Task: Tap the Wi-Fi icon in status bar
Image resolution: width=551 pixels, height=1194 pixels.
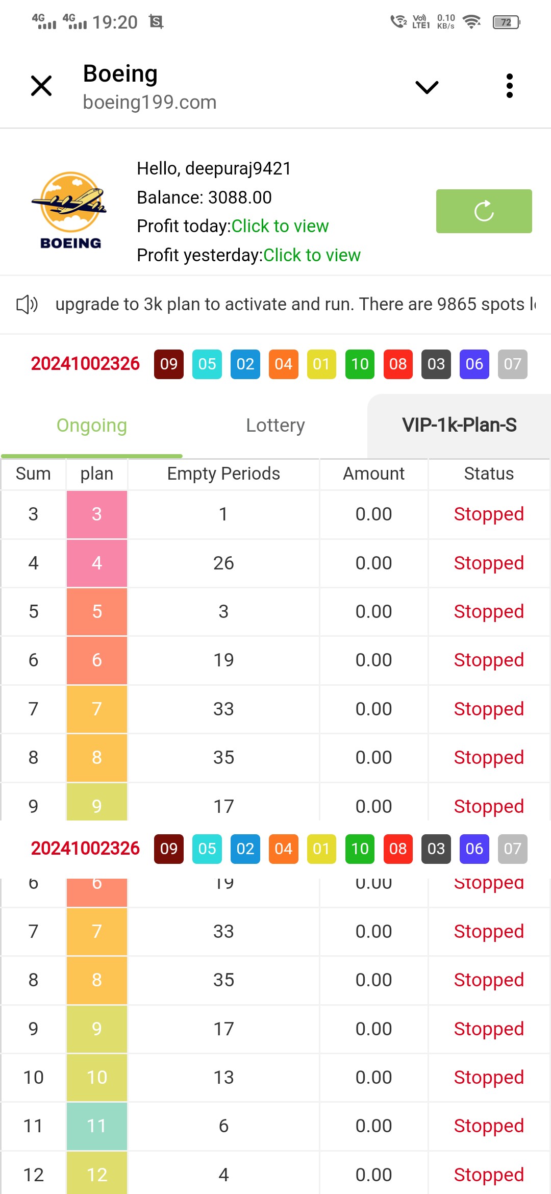Action: (472, 22)
